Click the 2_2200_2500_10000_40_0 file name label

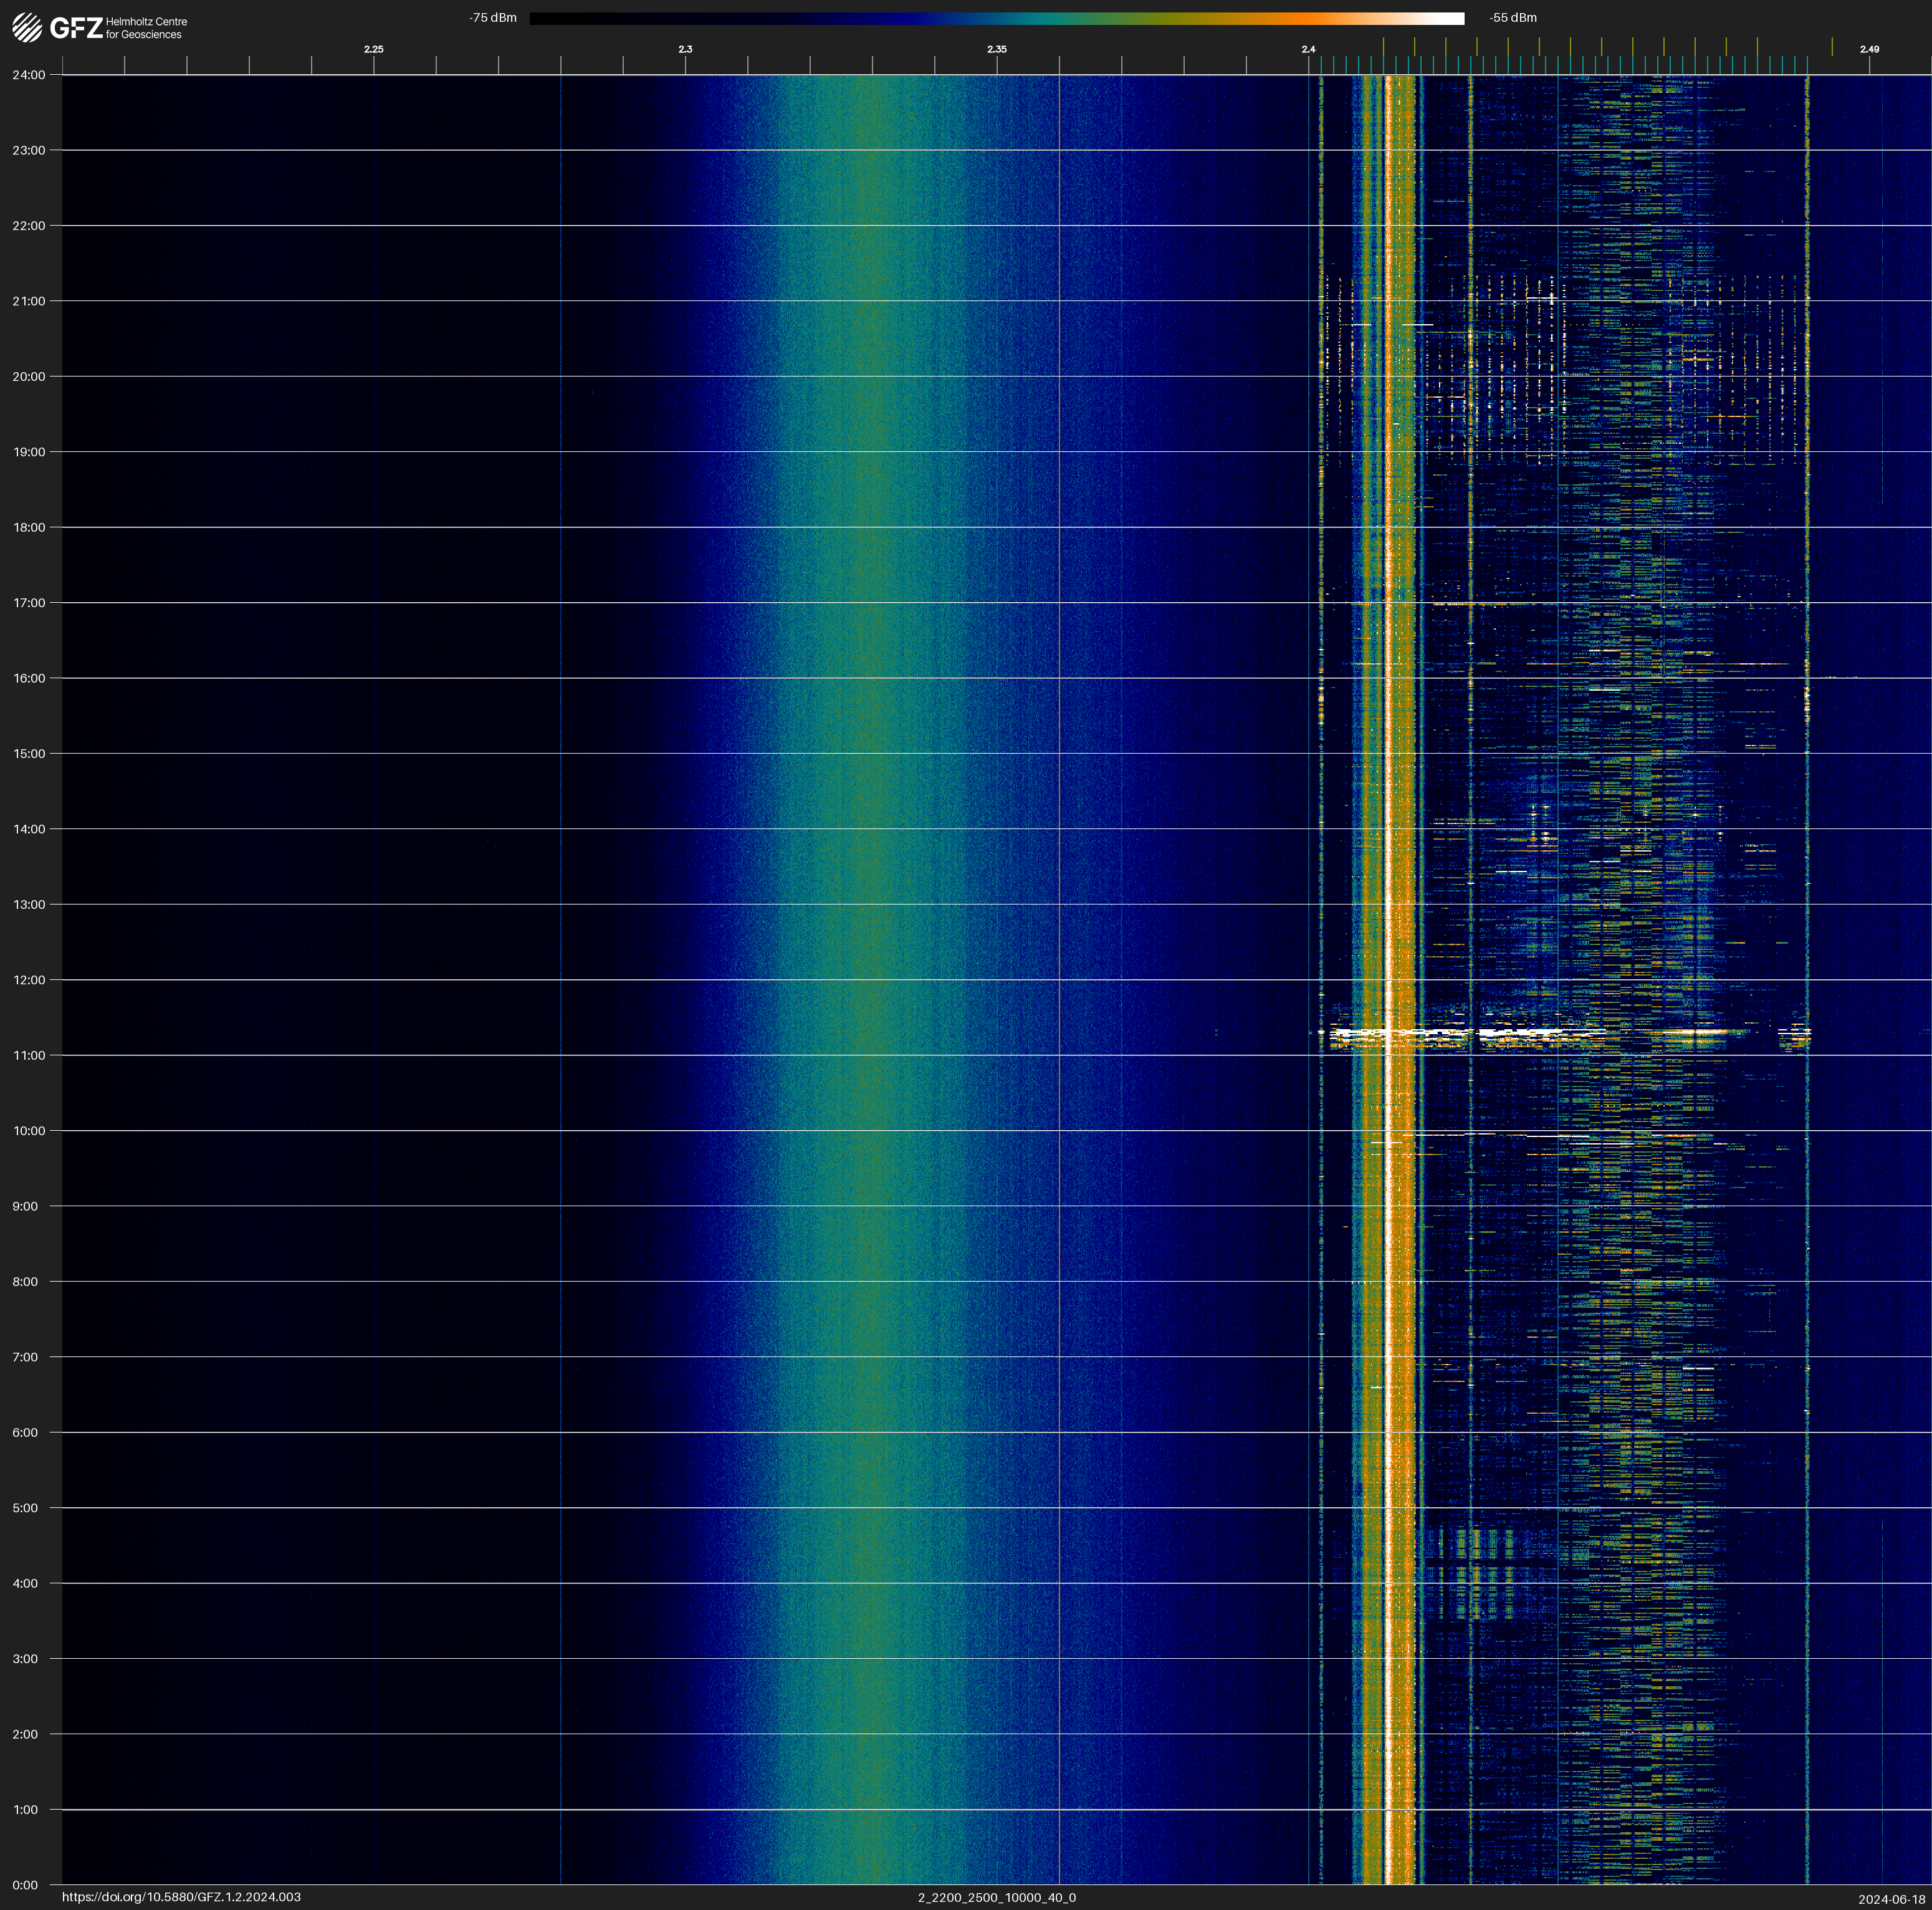click(996, 1897)
